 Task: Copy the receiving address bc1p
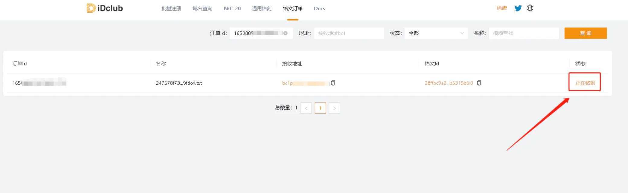pos(333,83)
